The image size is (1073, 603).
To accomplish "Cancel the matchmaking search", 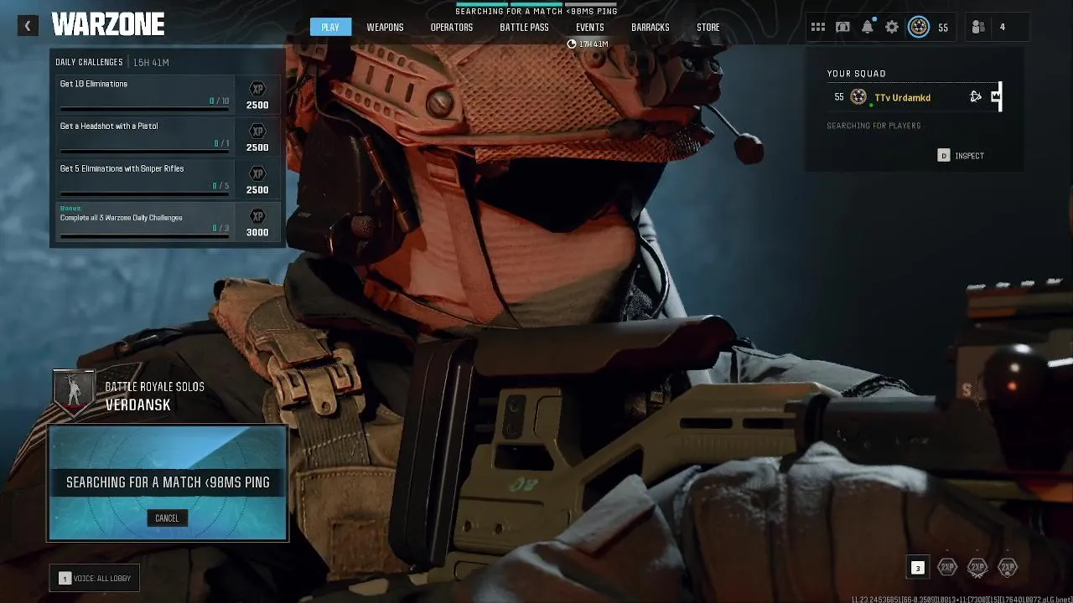I will click(x=167, y=518).
